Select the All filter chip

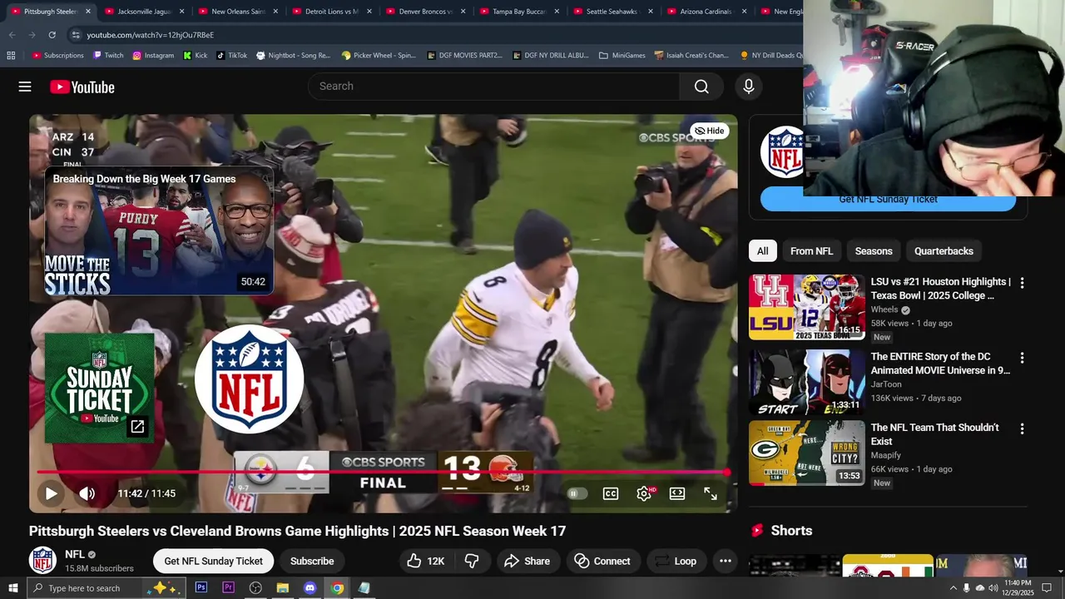coord(762,251)
